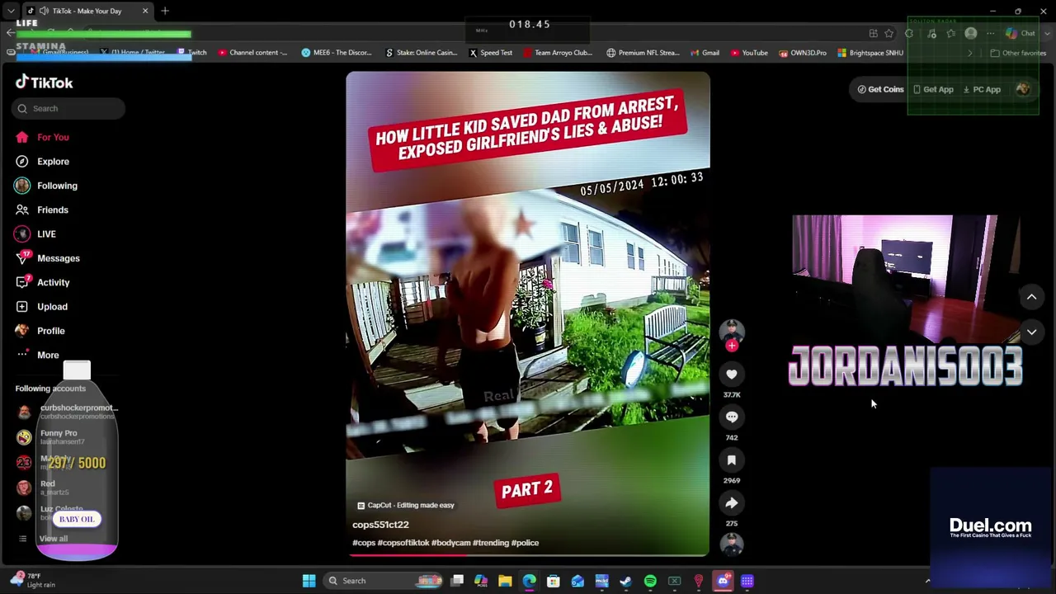The height and width of the screenshot is (594, 1056).
Task: Click the #trending hashtag
Action: pos(491,543)
